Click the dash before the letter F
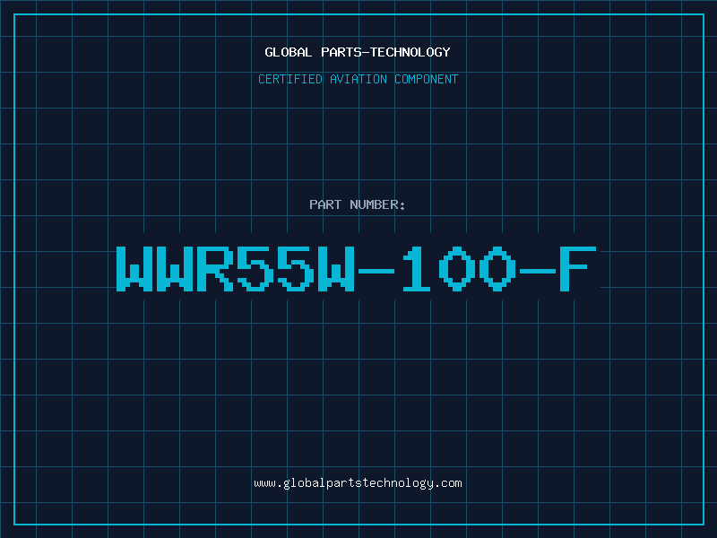Viewport: 717px width, 538px height. click(538, 272)
